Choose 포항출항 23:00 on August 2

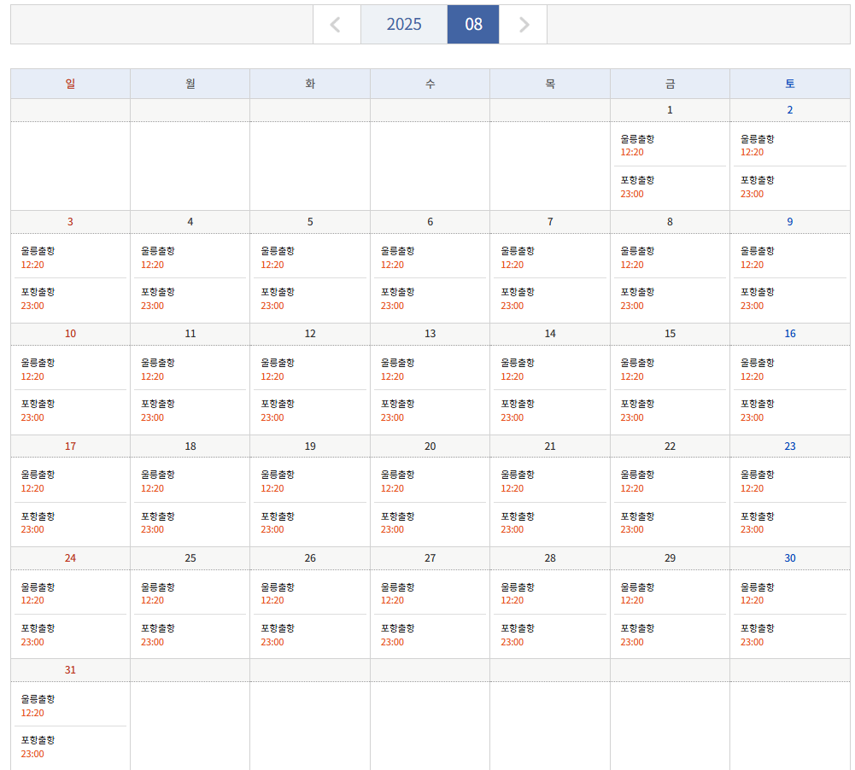point(758,187)
